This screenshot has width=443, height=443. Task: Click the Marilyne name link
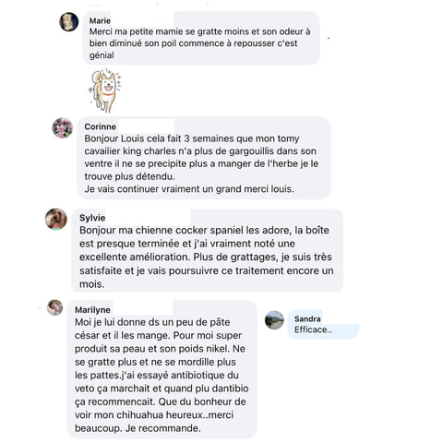click(92, 310)
